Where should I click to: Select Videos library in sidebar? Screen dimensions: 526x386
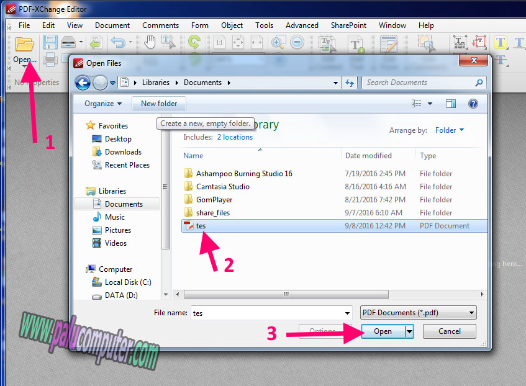(x=116, y=243)
